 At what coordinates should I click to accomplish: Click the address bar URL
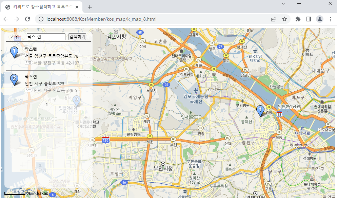101,19
